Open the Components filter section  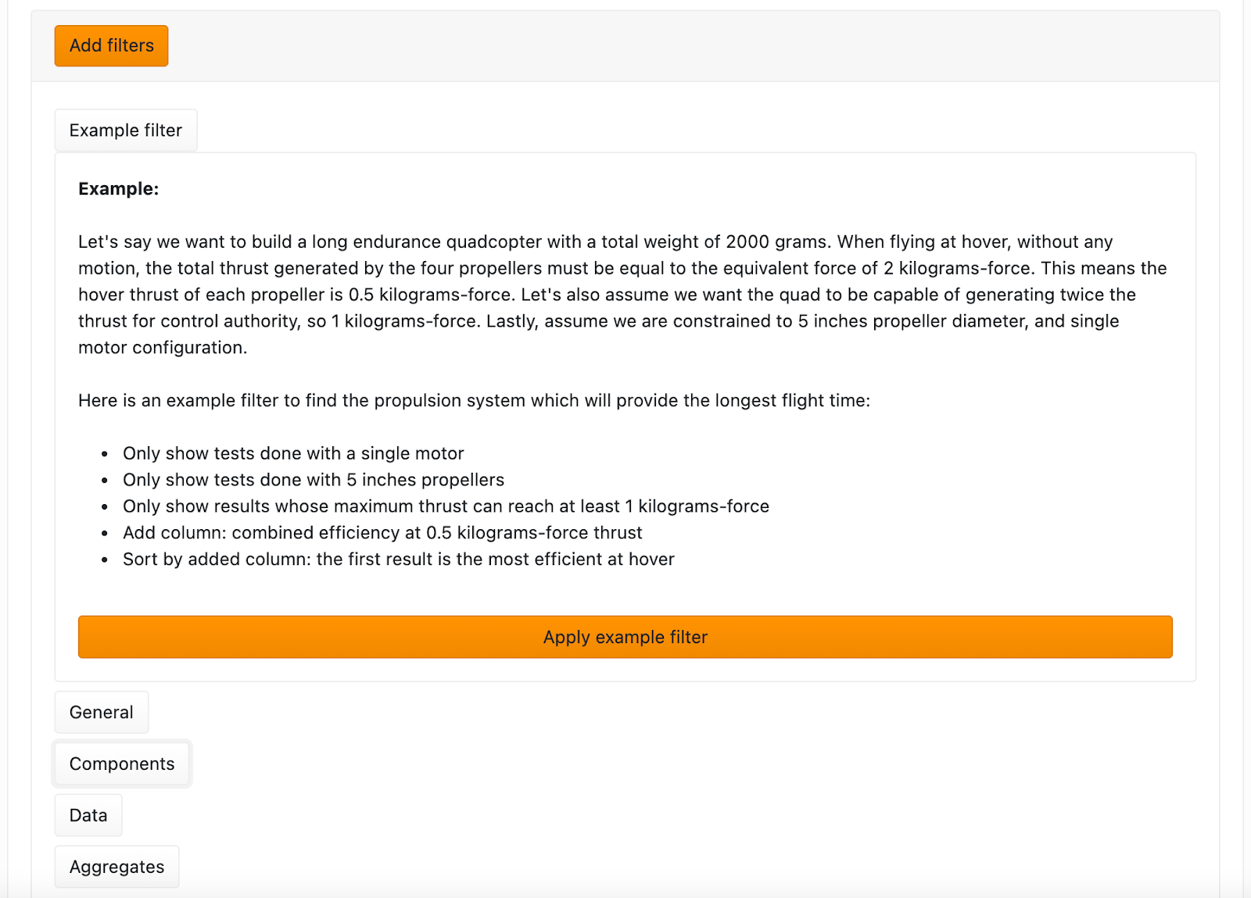[122, 764]
